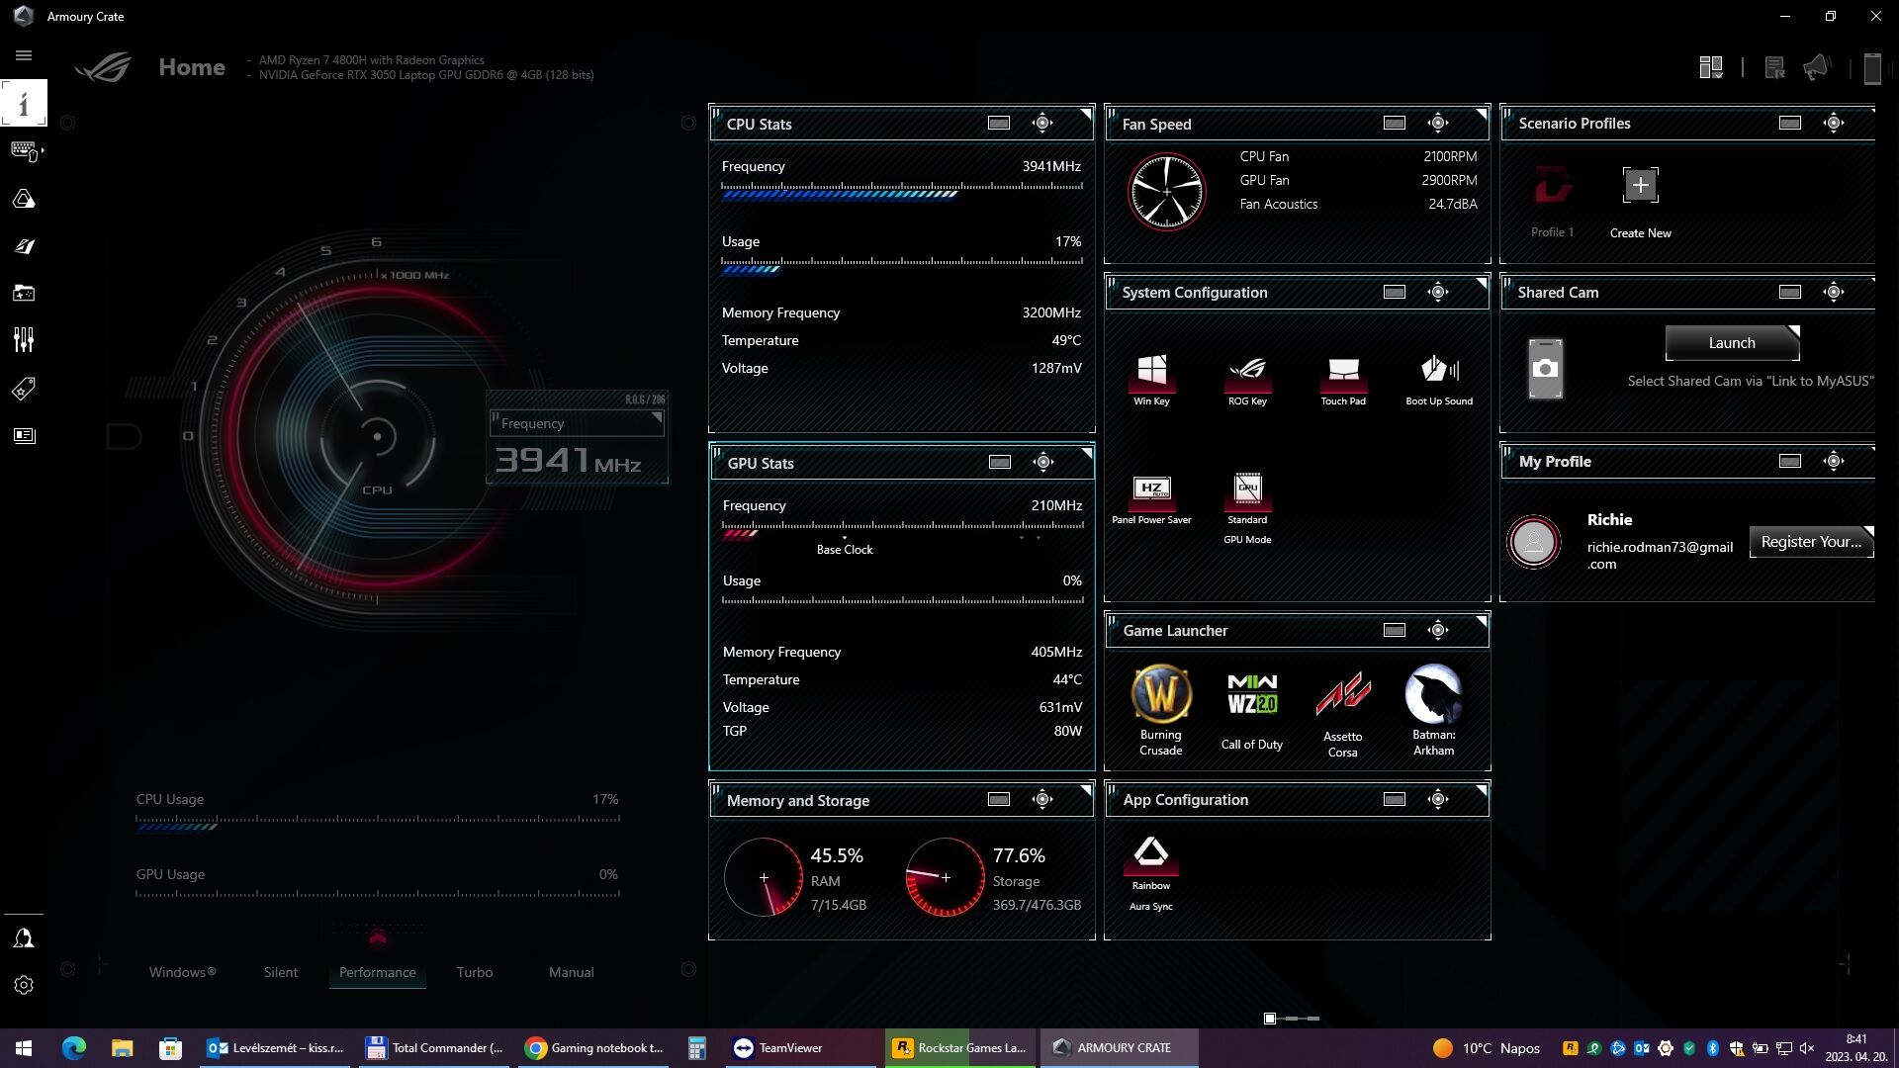Collapse the Memory and Storage widget

tap(999, 800)
